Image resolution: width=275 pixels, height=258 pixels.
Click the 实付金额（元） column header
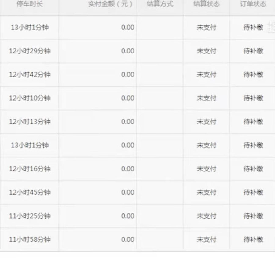(x=111, y=4)
